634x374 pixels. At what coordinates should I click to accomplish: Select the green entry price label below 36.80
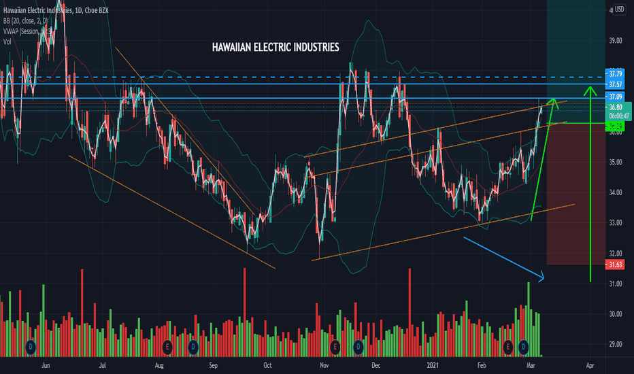pos(615,126)
